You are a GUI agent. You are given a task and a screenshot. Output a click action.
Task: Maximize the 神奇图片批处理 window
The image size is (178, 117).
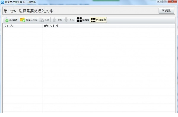pos(165,1)
